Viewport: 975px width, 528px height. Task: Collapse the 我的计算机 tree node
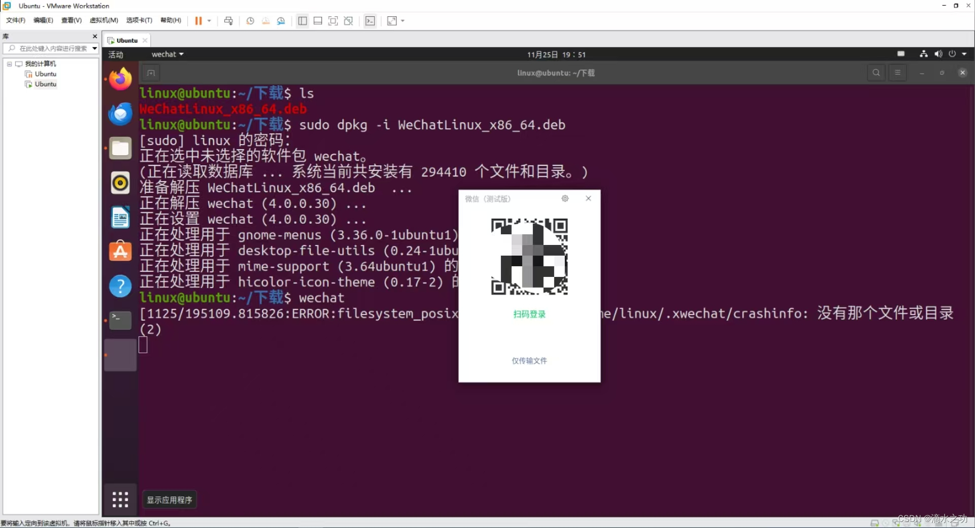[9, 64]
